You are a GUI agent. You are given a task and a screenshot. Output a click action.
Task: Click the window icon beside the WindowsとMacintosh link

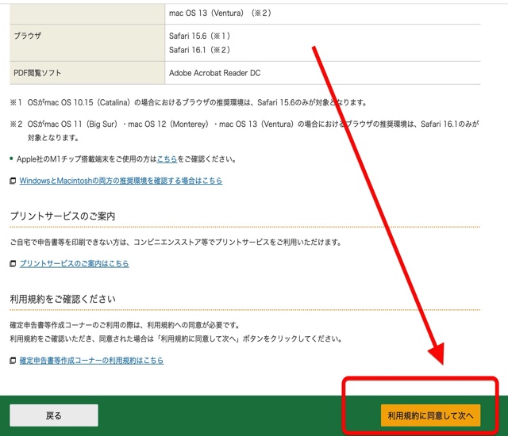click(x=13, y=182)
